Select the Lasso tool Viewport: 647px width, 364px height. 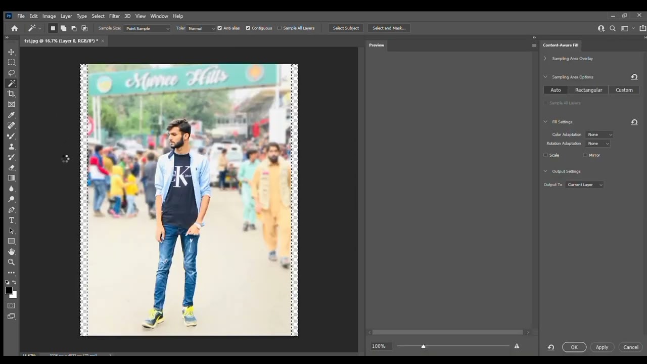(x=11, y=73)
